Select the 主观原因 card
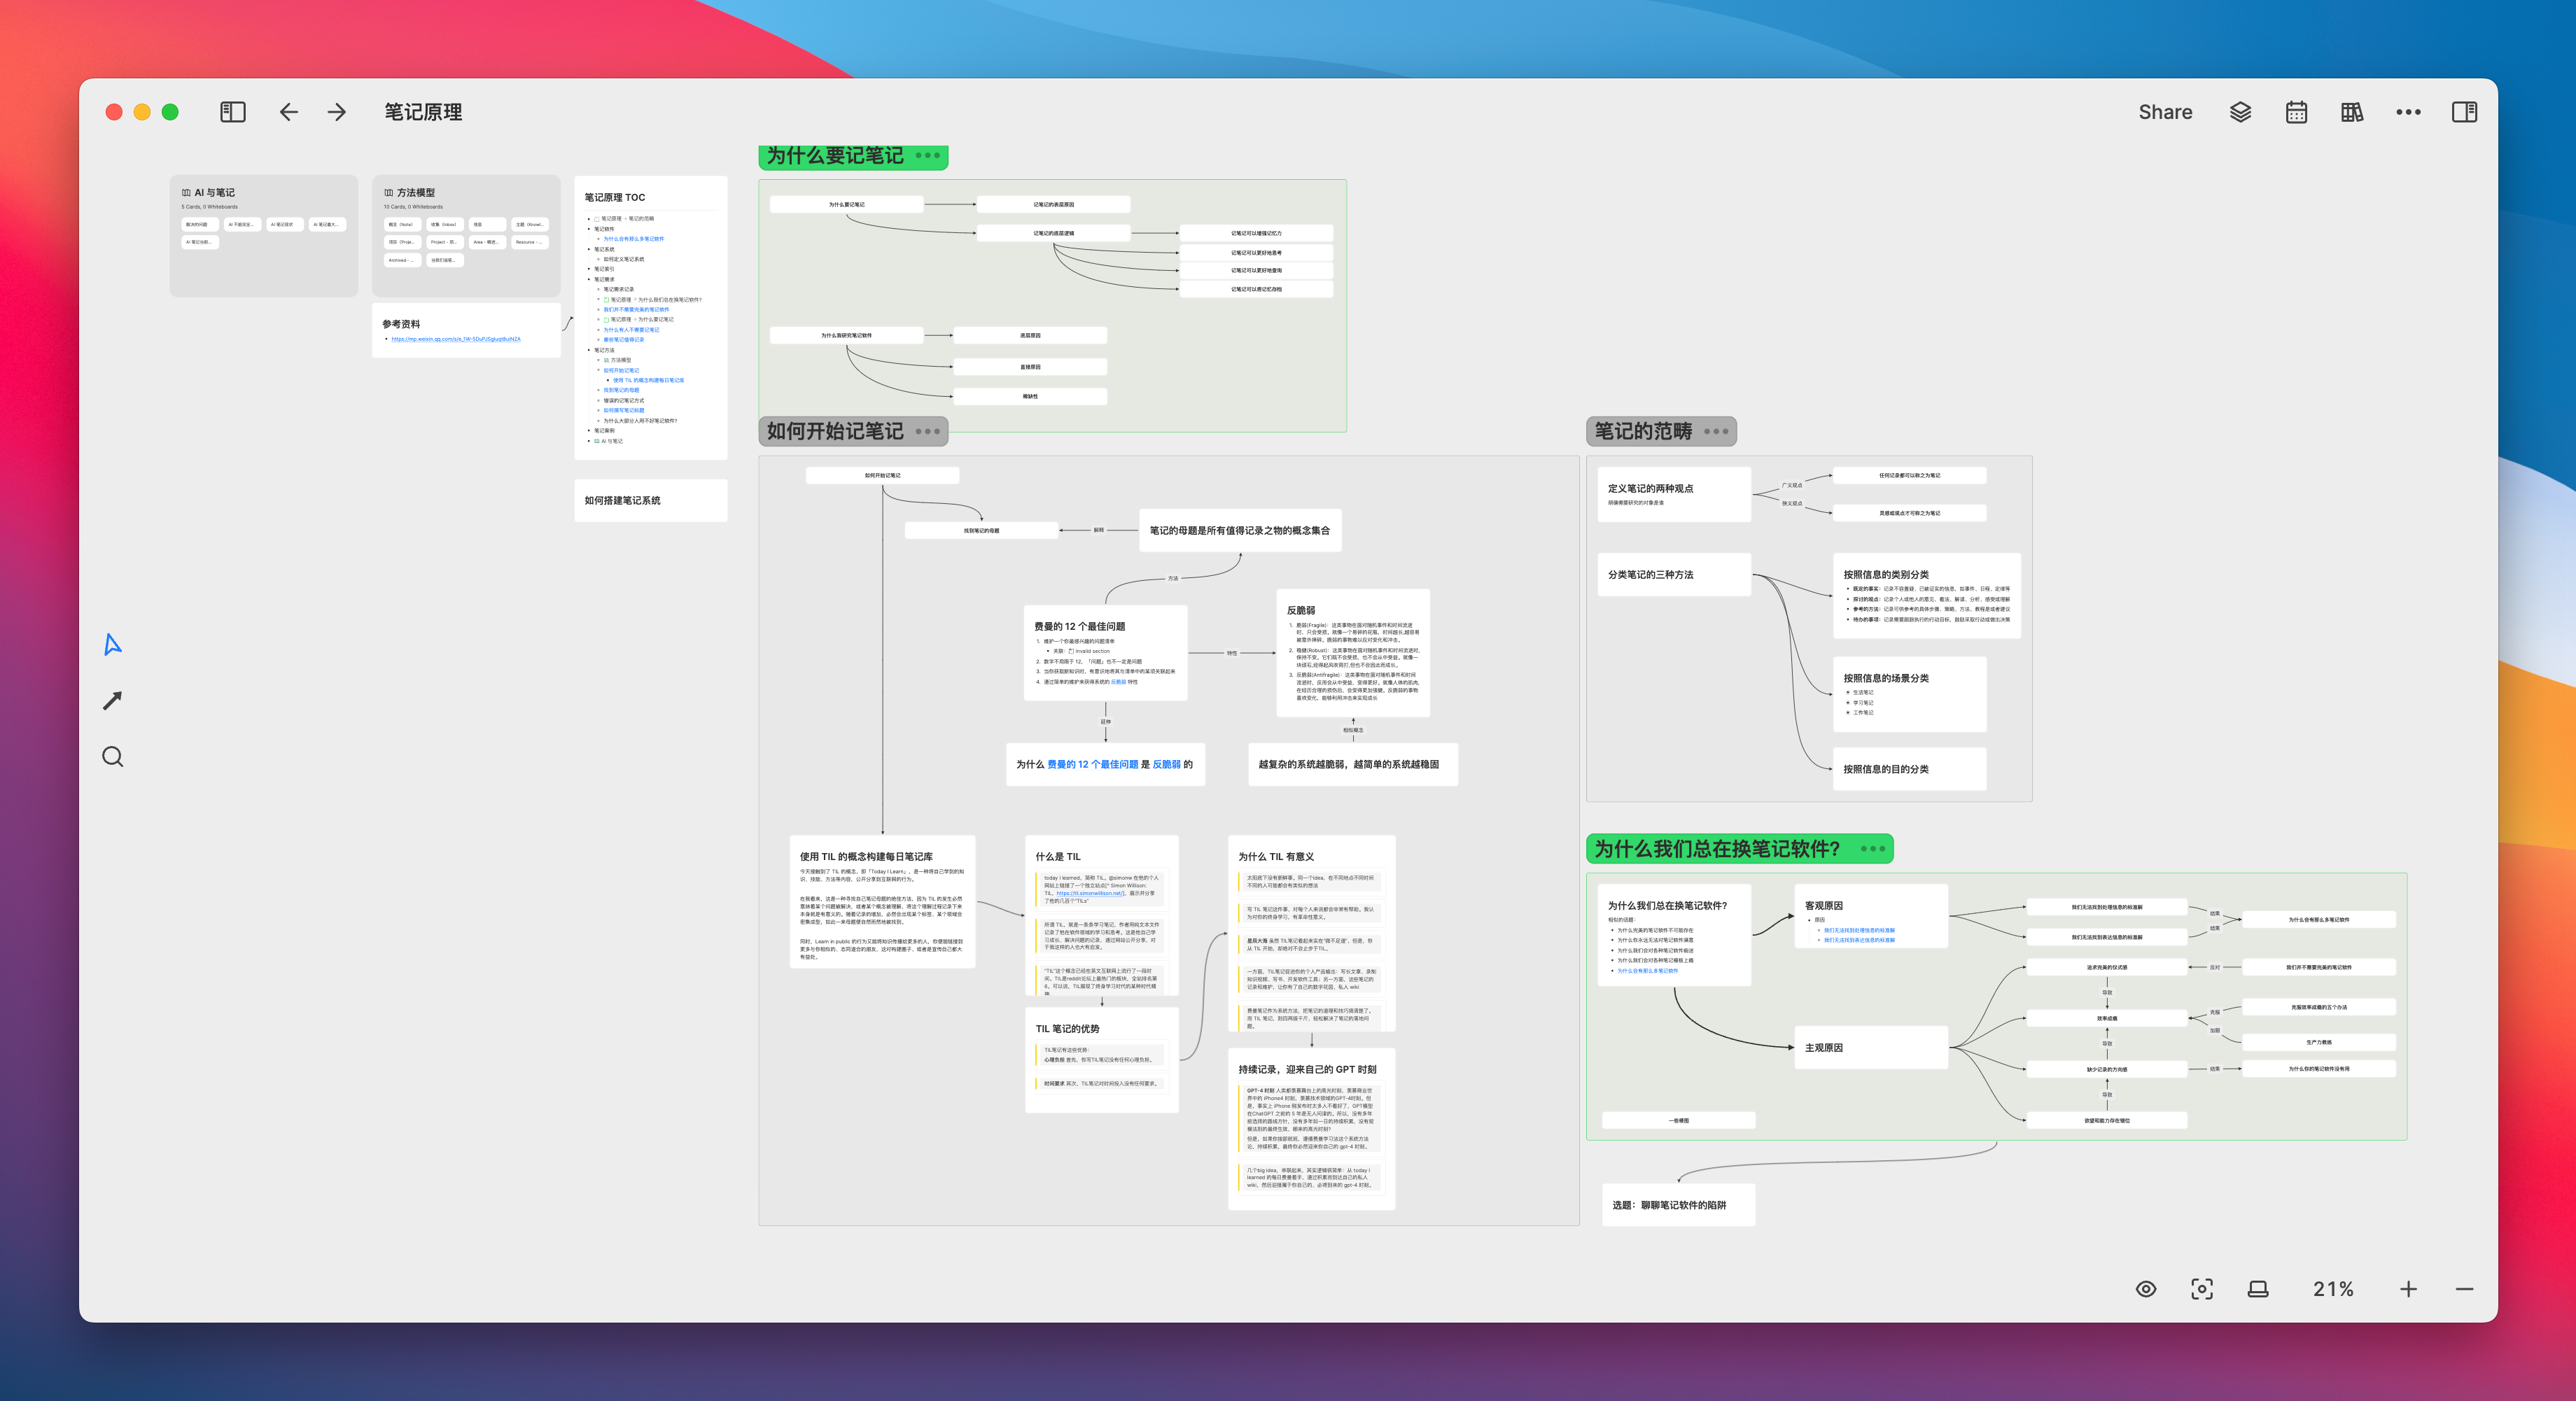 point(1871,1048)
